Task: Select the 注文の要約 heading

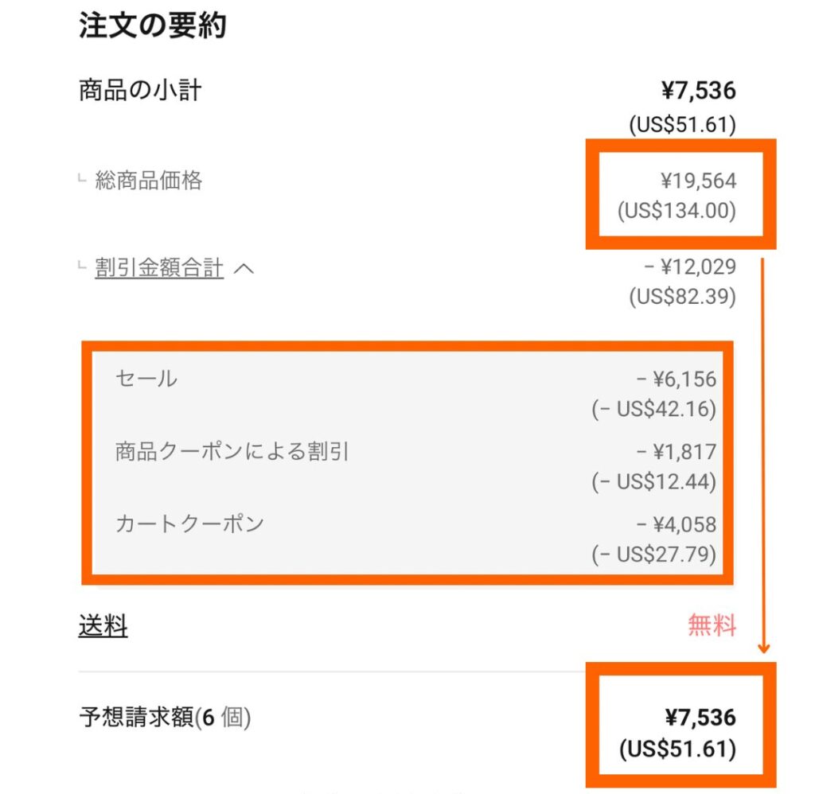Action: [152, 25]
